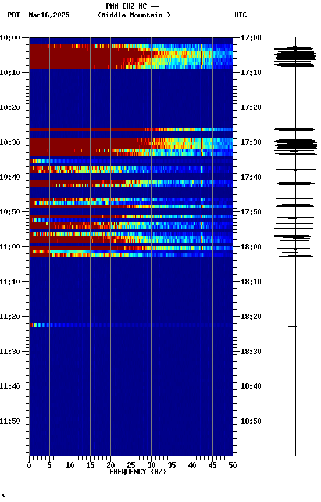
Task: Click the 18:10 UTC time label
Action: [x=251, y=282]
